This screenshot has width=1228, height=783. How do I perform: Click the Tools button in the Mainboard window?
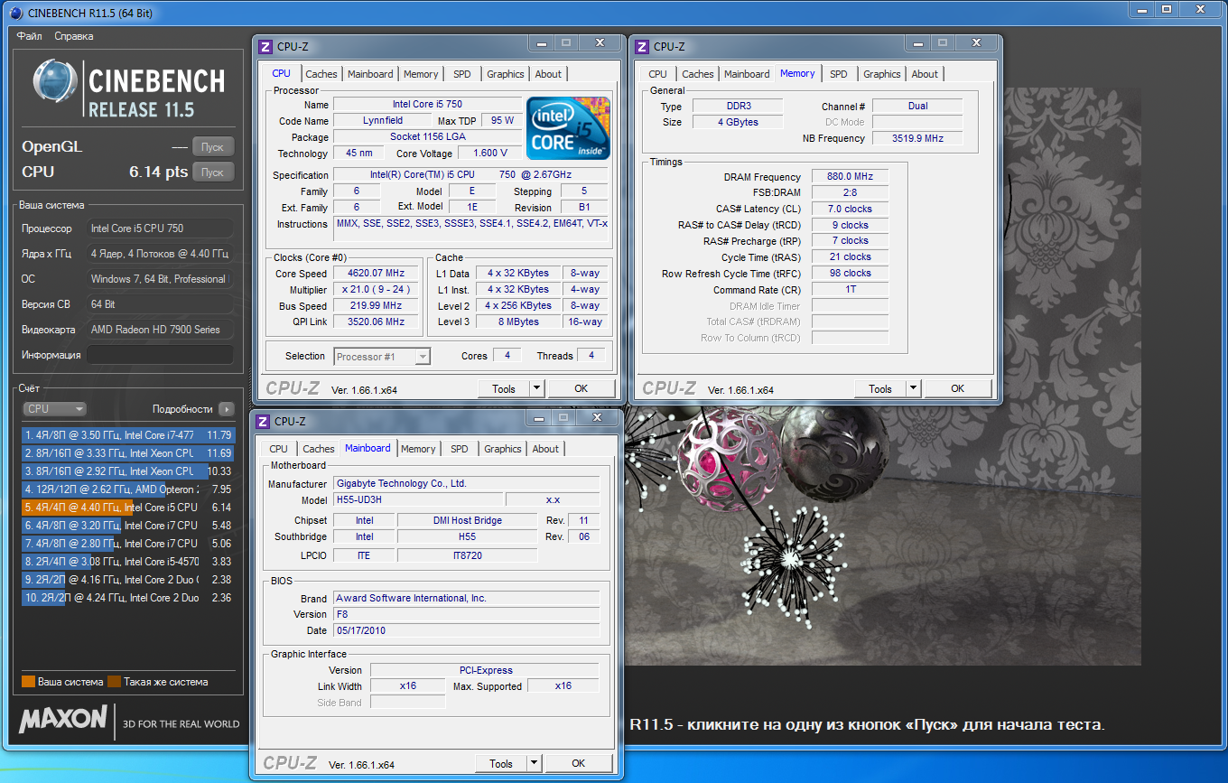click(500, 764)
